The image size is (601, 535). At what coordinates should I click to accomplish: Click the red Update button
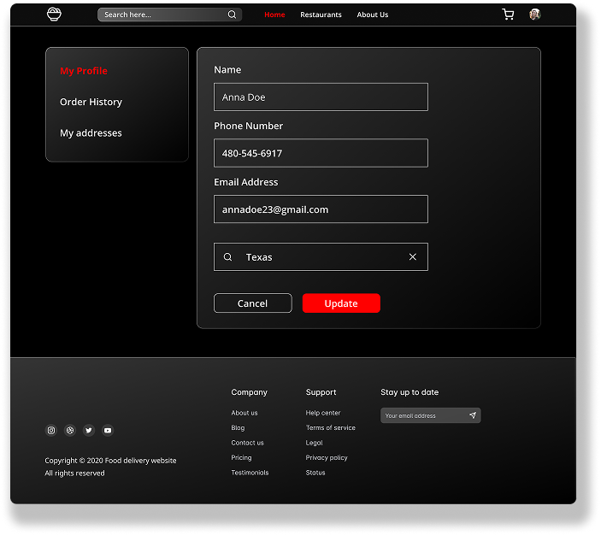tap(341, 303)
